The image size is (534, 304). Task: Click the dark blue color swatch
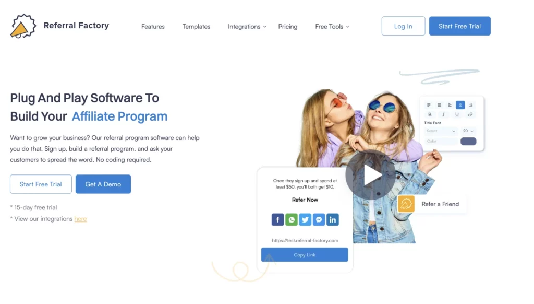468,141
